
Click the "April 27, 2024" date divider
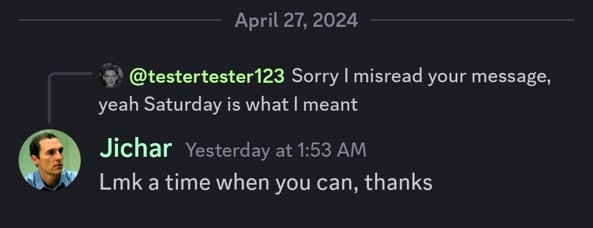pos(296,20)
